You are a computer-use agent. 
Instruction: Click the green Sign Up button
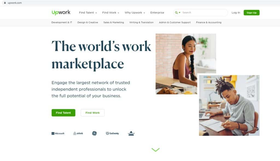click(252, 13)
